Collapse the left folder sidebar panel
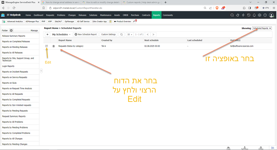The image size is (277, 150). (41, 71)
